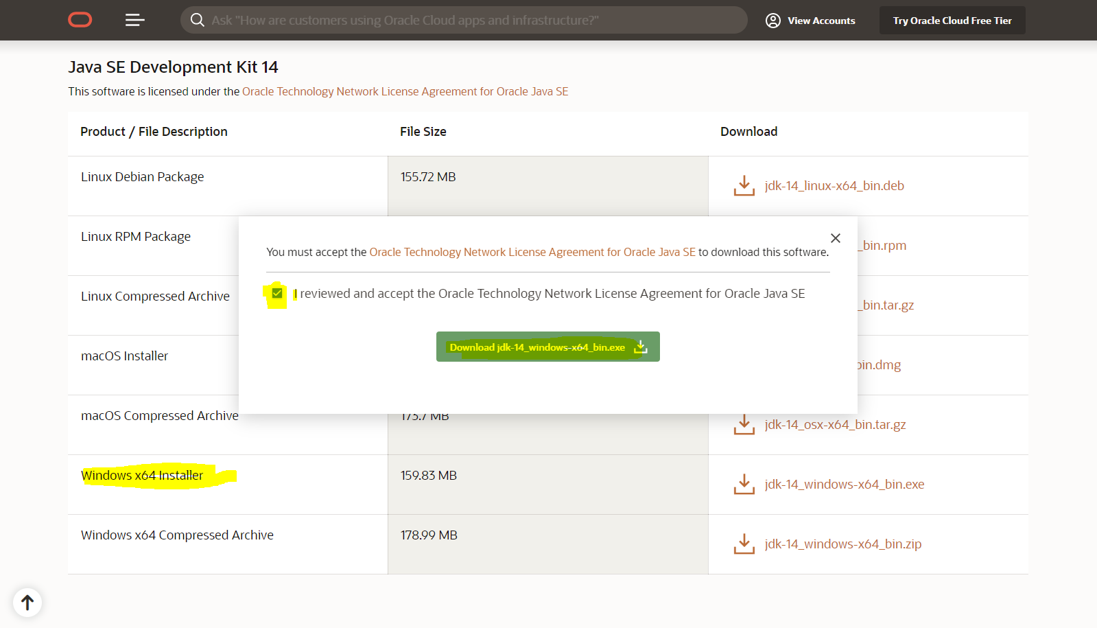The image size is (1097, 628).
Task: Click the partially hidden bin.tar.gz Linux link
Action: point(886,305)
